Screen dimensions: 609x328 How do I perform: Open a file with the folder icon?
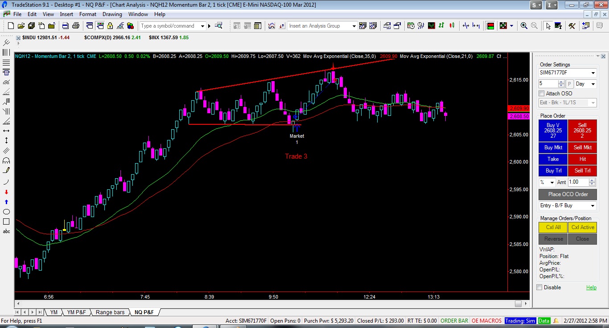coord(21,26)
